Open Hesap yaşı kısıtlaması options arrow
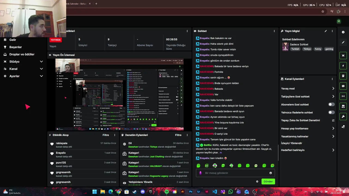This screenshot has width=349, height=196. click(x=333, y=128)
